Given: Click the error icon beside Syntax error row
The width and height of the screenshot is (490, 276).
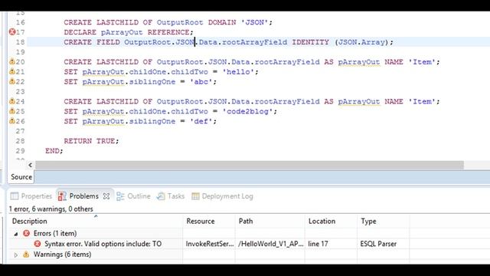Looking at the screenshot, I should 38,244.
